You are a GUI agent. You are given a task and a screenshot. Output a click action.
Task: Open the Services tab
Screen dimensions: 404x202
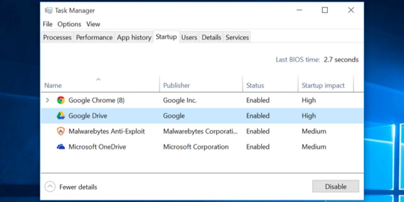[237, 38]
